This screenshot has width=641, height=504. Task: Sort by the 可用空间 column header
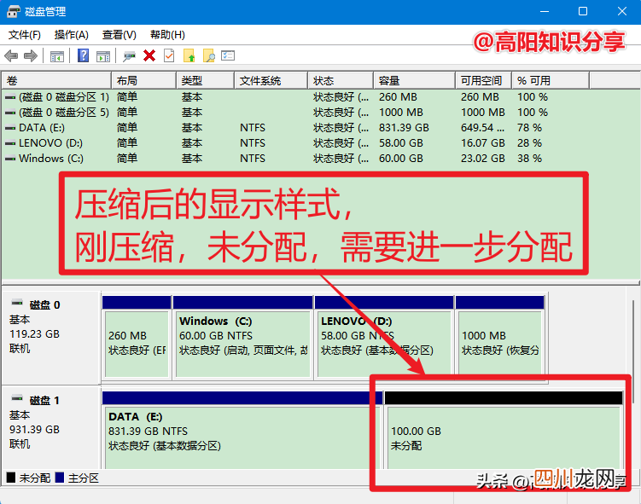(483, 80)
